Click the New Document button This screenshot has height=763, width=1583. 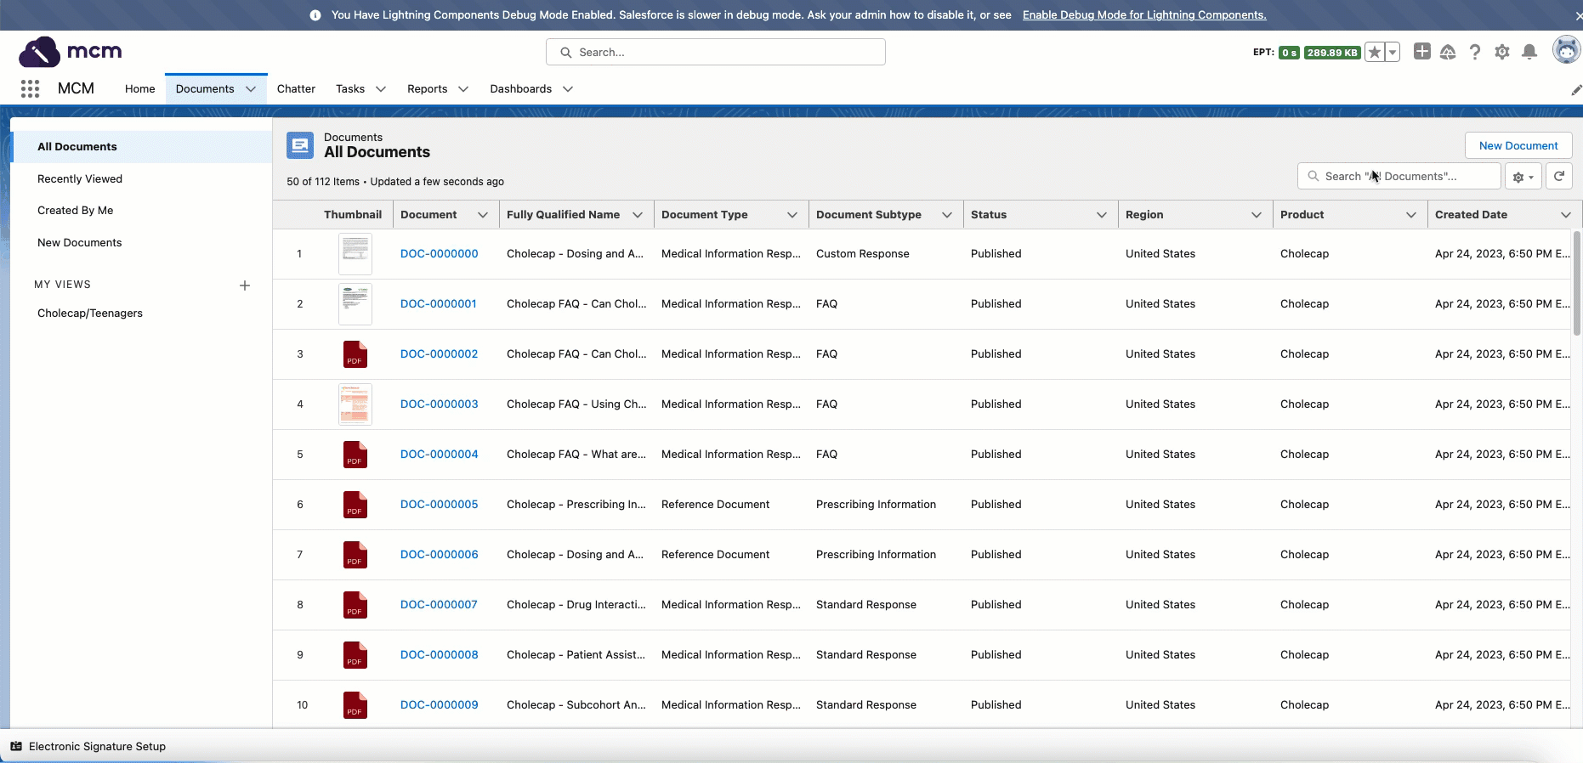pos(1518,145)
